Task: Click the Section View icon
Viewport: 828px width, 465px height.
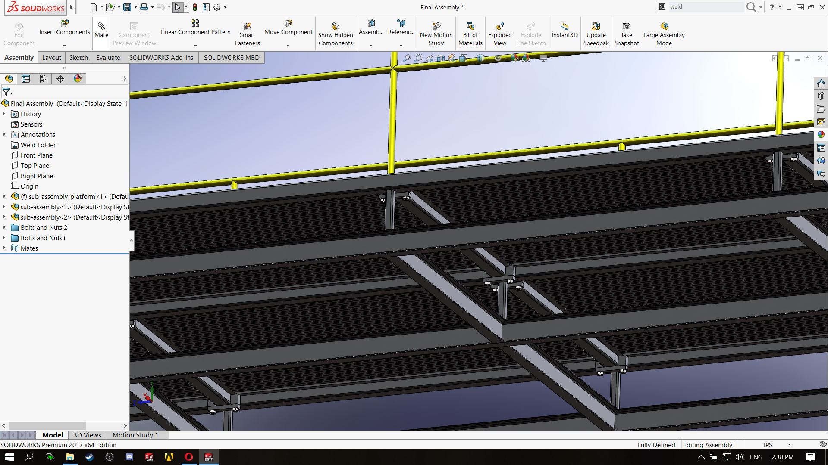Action: pos(440,58)
